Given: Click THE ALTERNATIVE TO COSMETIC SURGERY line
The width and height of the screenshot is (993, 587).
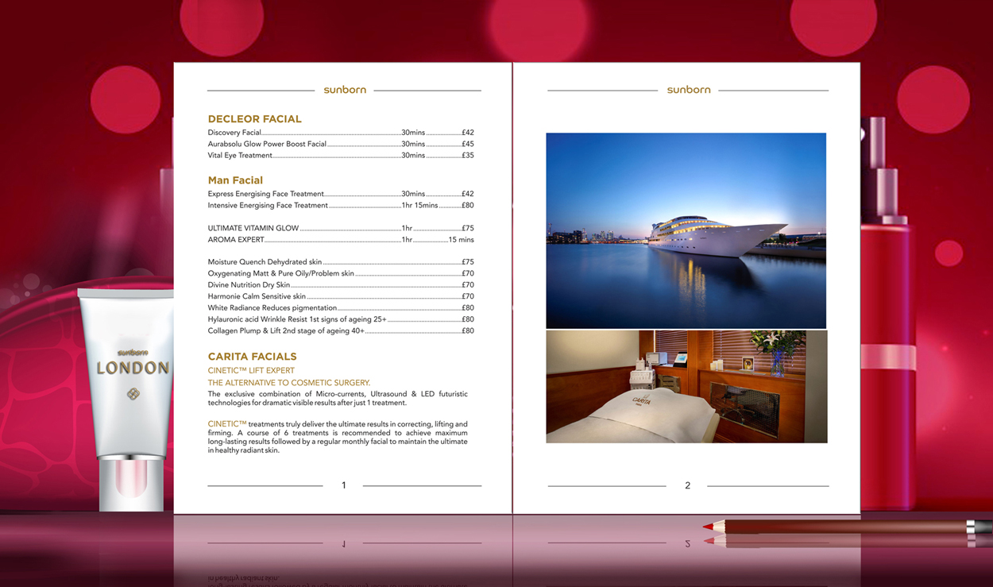Looking at the screenshot, I should point(289,383).
